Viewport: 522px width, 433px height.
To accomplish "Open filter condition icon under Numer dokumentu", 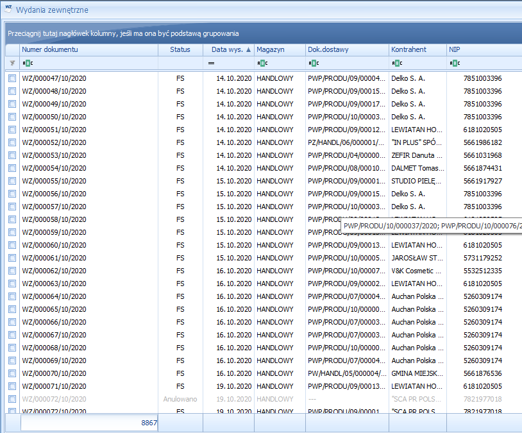I will 28,63.
